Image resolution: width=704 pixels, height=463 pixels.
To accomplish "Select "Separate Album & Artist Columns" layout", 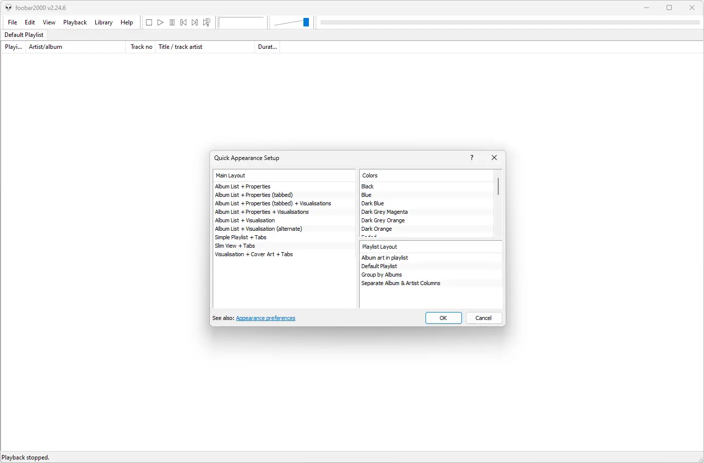I will 431,283.
